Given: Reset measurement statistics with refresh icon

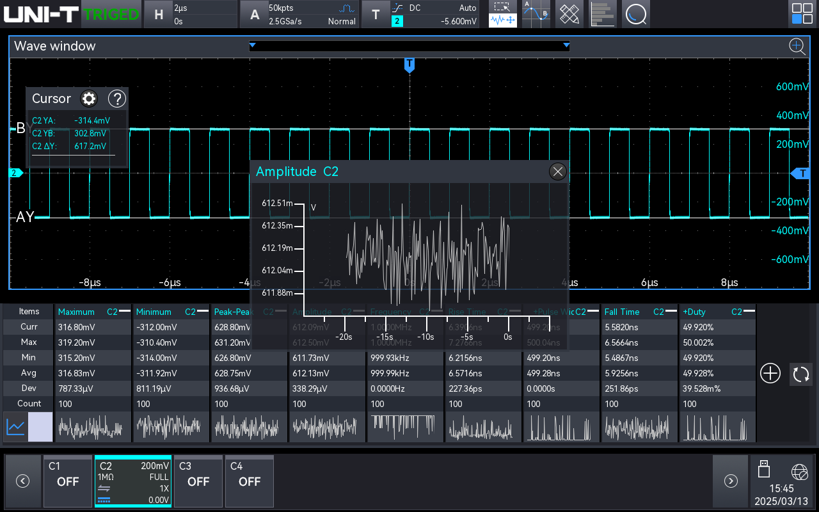Looking at the screenshot, I should click(800, 374).
